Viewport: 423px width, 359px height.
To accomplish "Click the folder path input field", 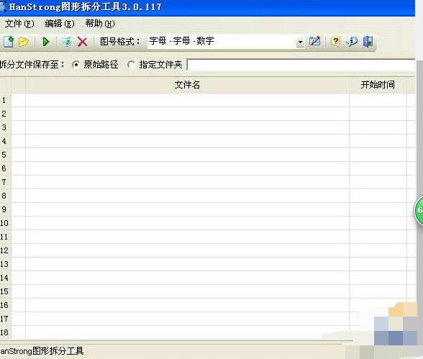I will 301,65.
